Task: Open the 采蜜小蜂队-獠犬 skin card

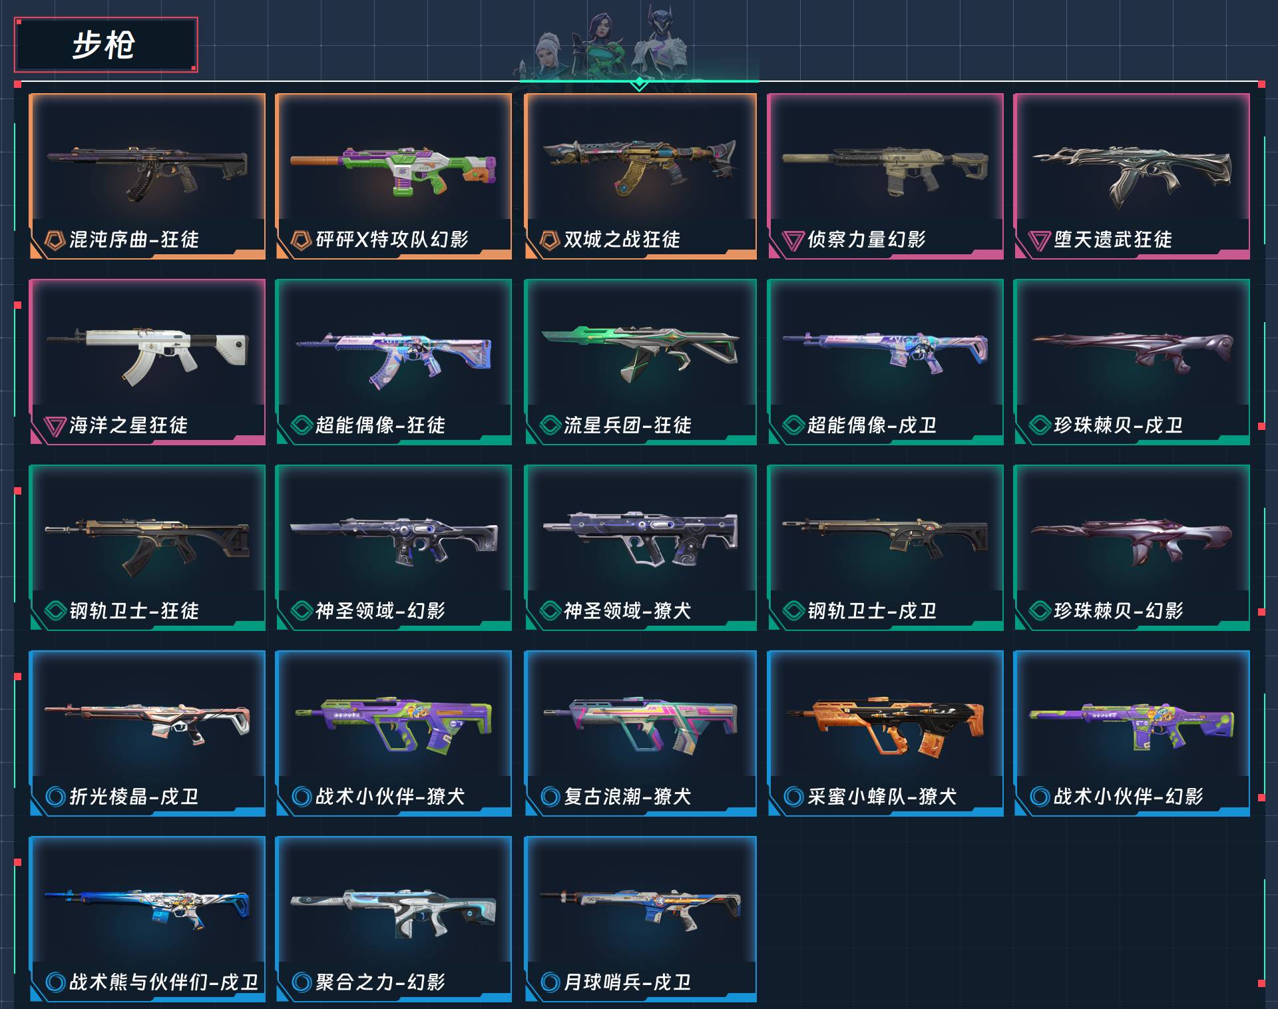Action: [x=885, y=733]
